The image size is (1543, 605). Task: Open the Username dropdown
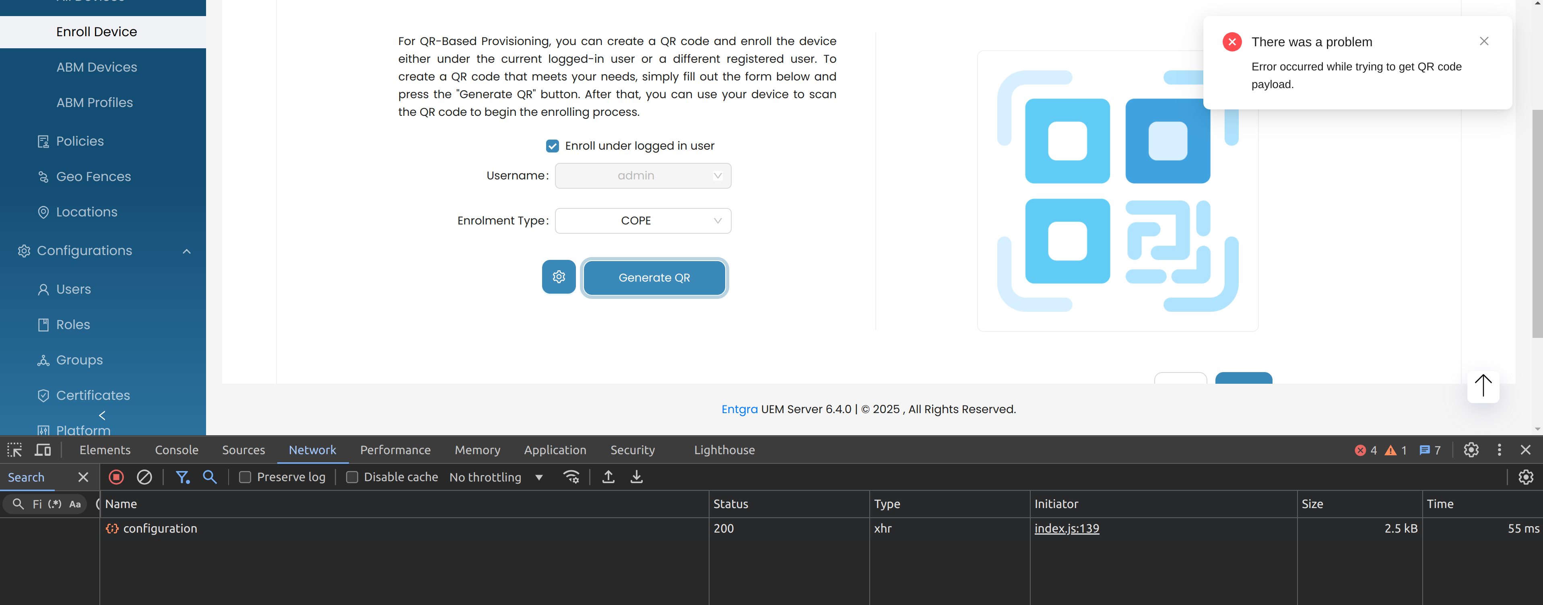[643, 176]
